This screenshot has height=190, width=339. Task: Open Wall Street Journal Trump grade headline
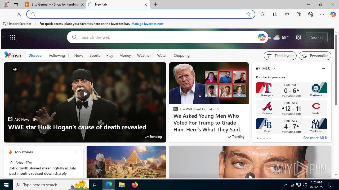(x=208, y=123)
